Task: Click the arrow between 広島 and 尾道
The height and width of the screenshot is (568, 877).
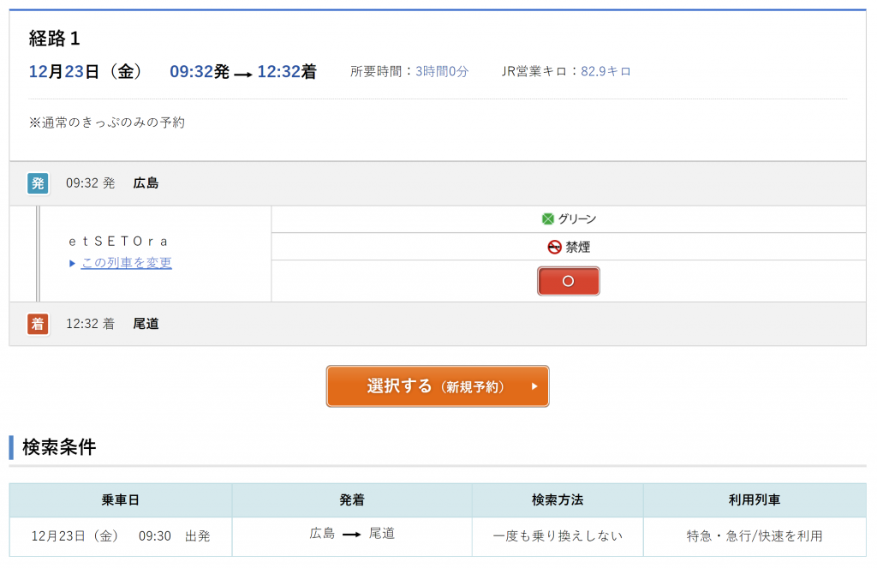Action: coord(351,535)
